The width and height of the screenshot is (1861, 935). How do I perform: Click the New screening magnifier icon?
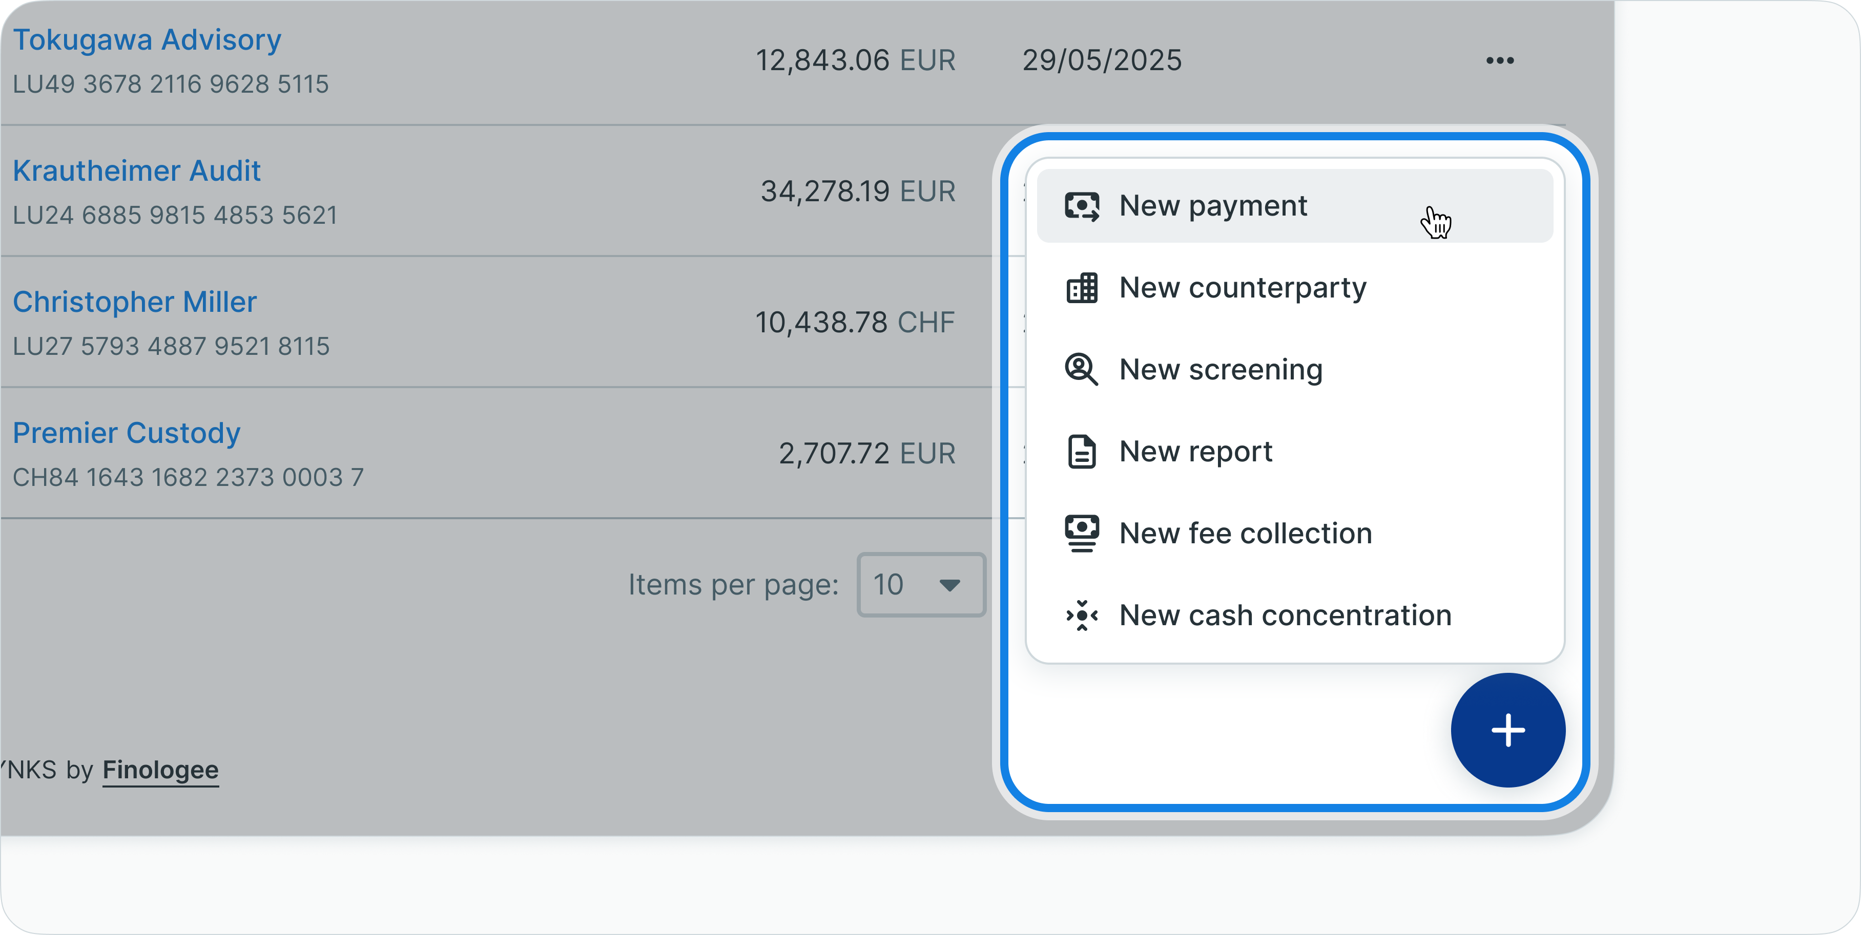1082,370
